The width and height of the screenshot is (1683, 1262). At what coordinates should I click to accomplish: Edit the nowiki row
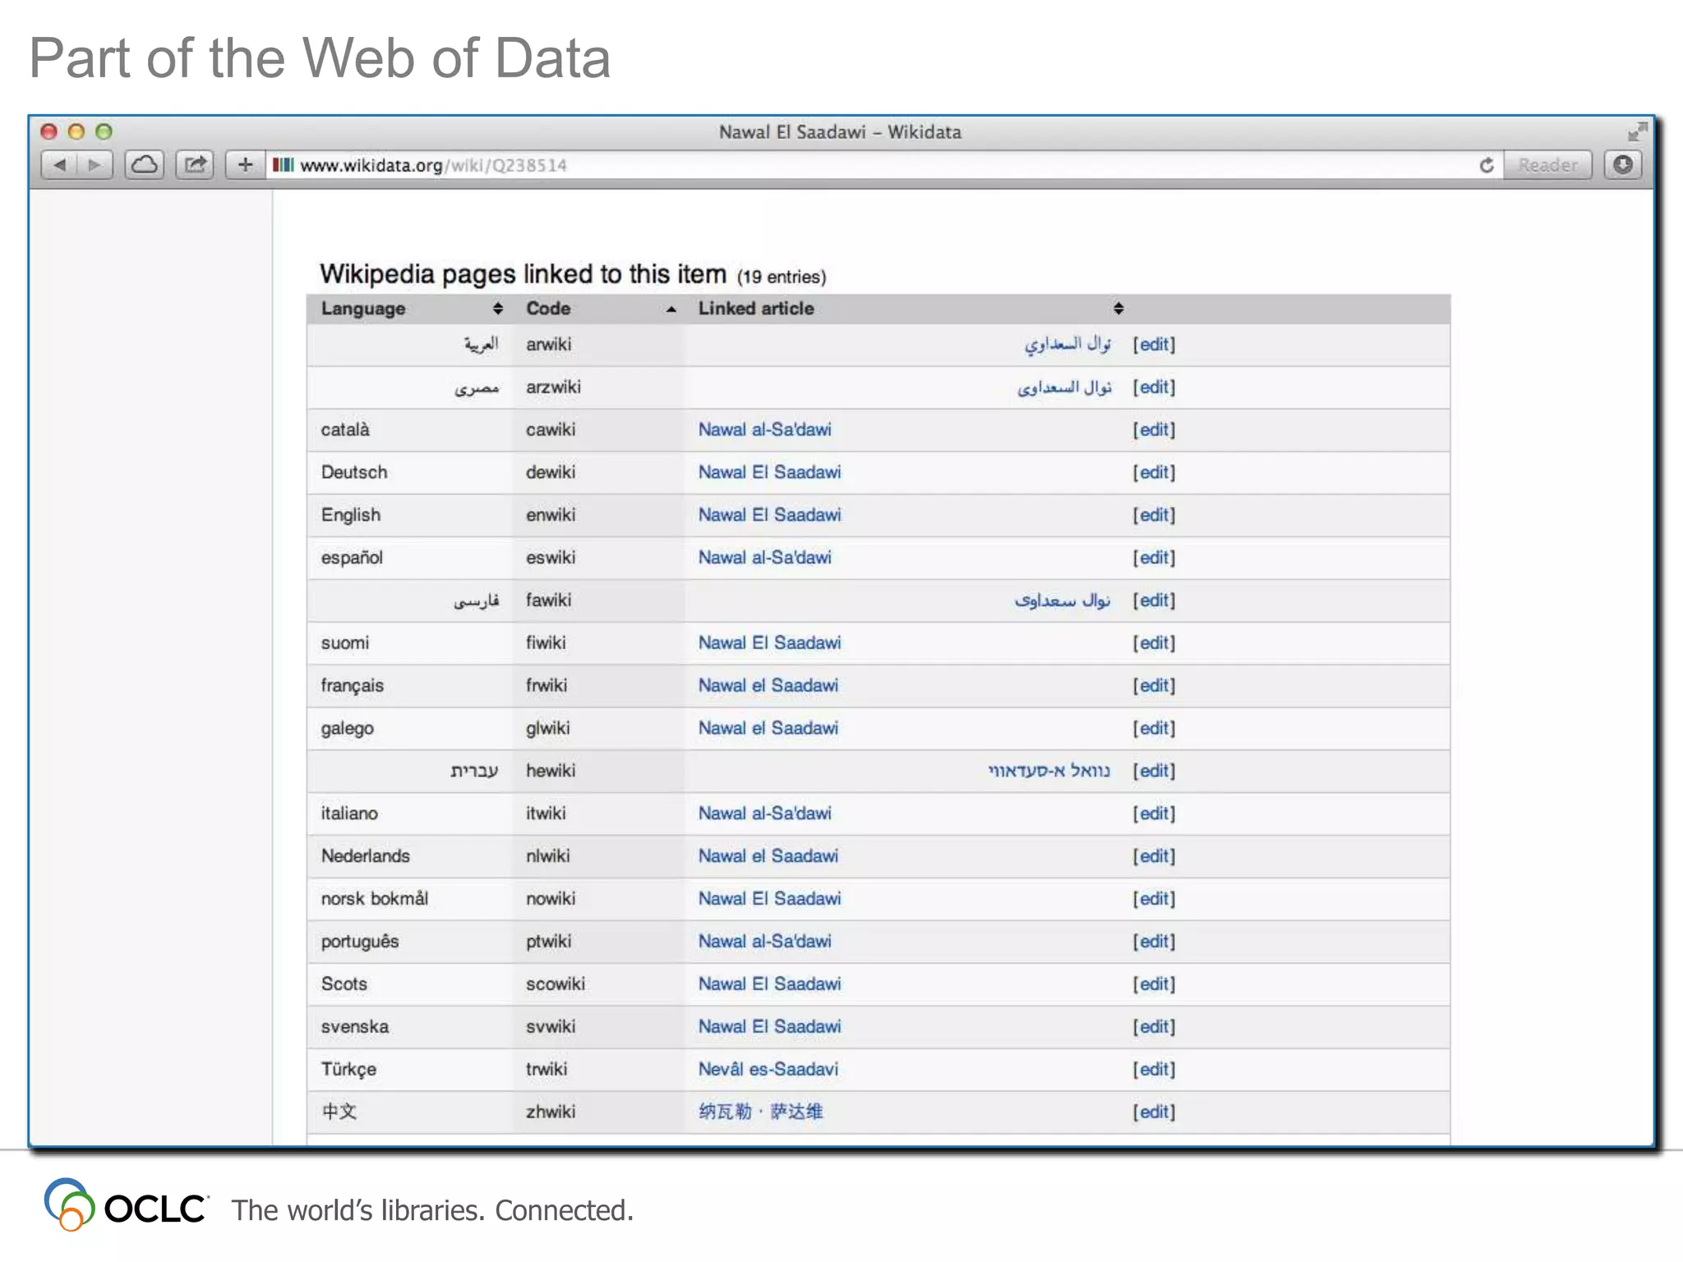1154,899
